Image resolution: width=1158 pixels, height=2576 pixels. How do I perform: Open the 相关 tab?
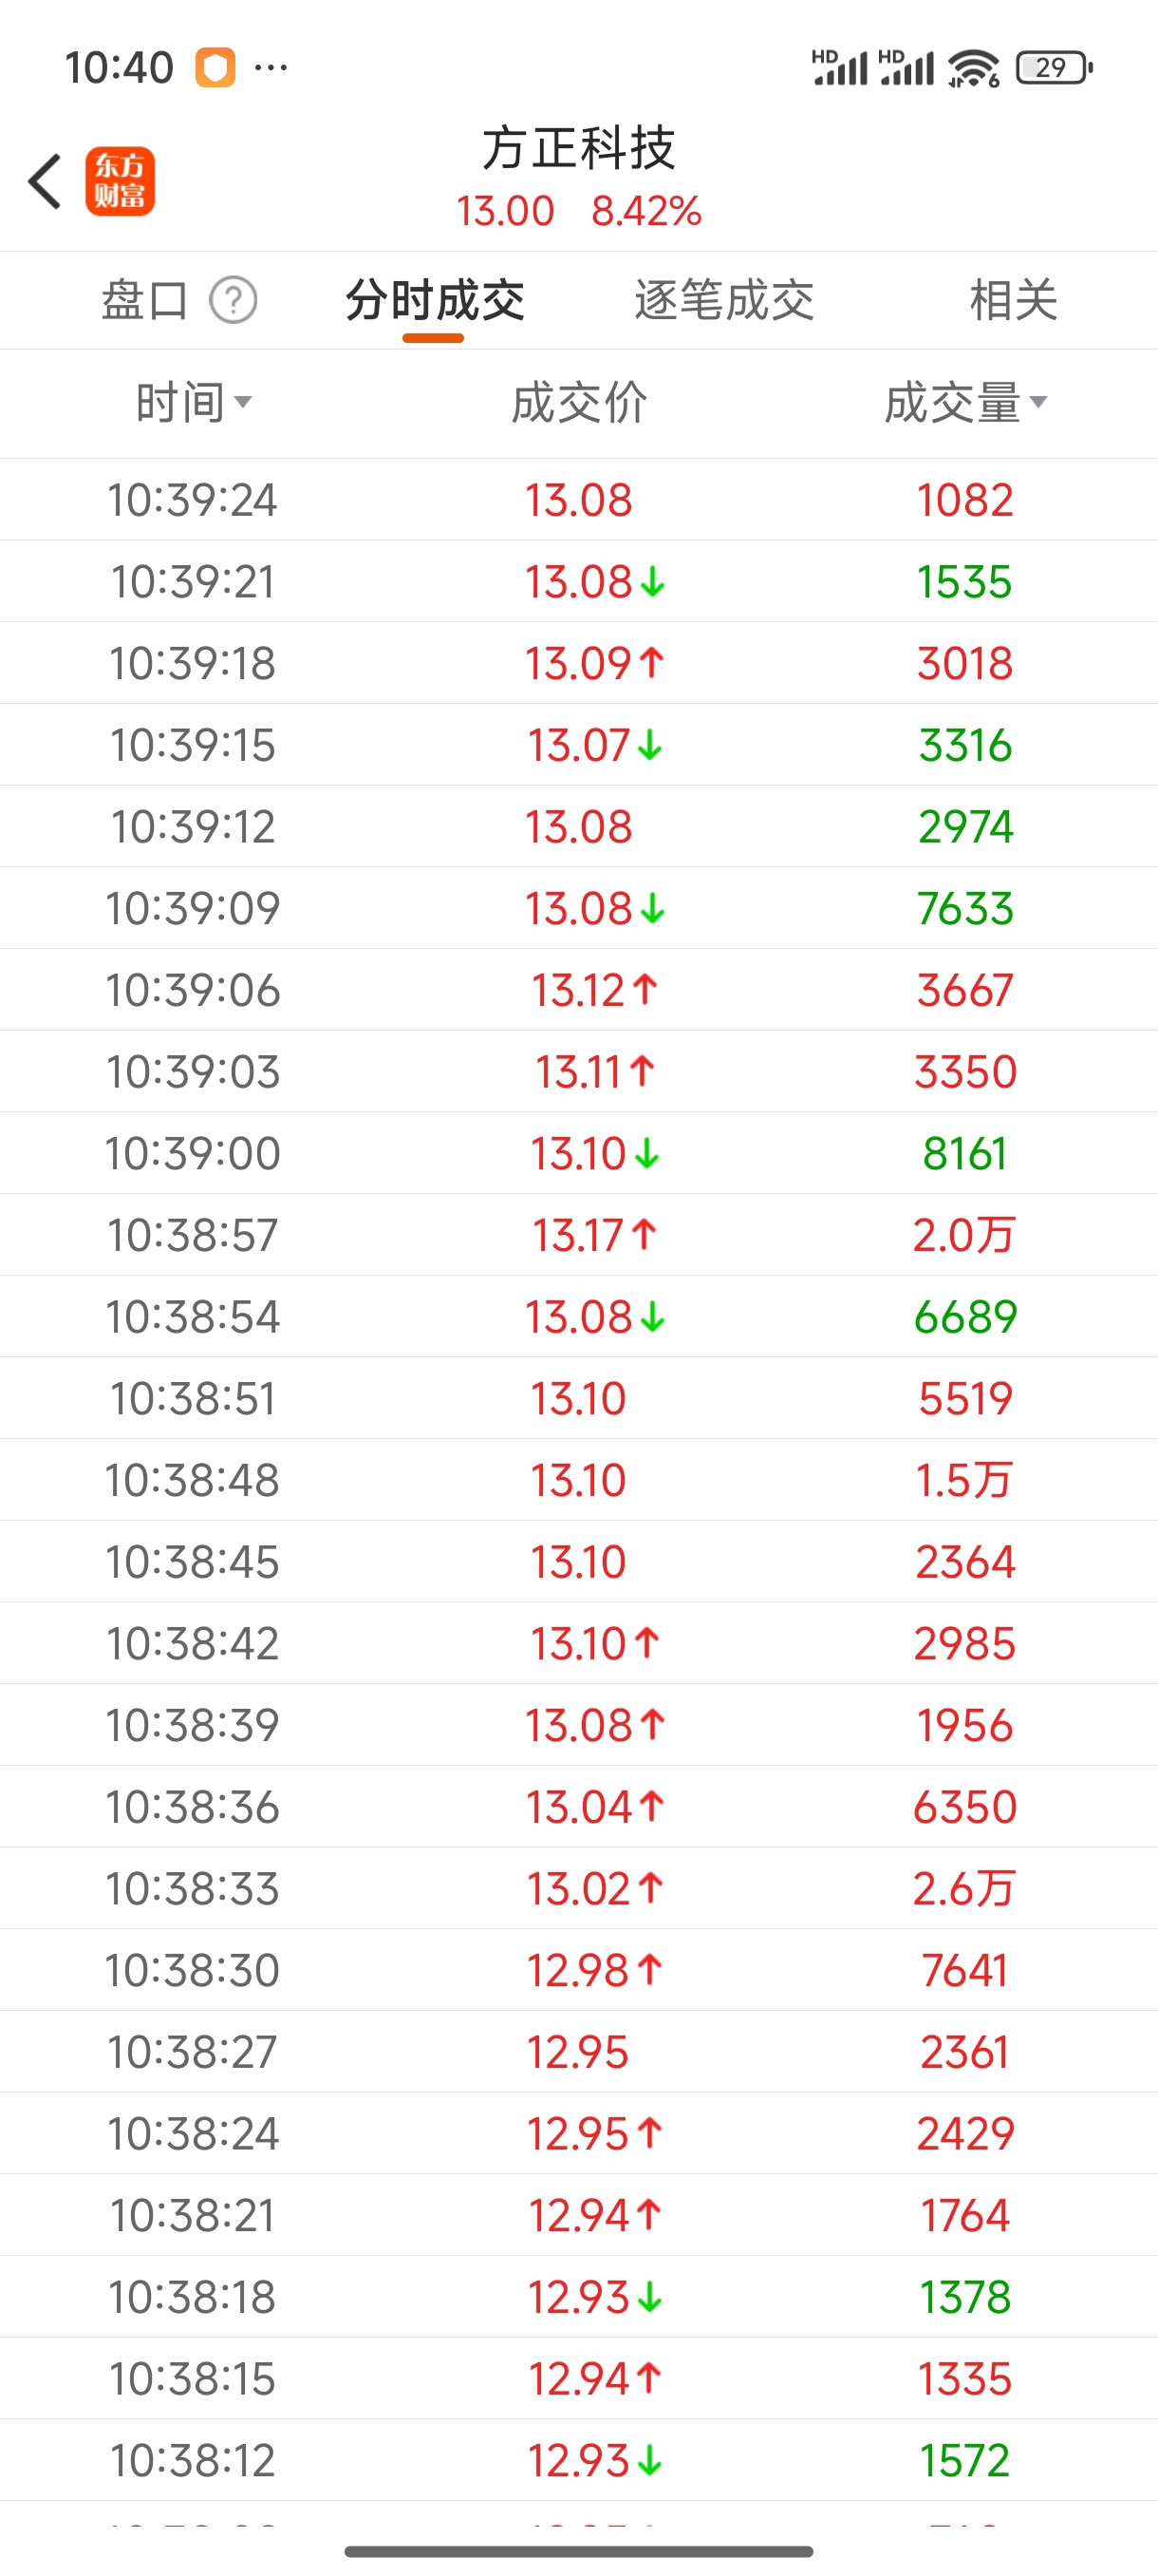[x=1012, y=300]
